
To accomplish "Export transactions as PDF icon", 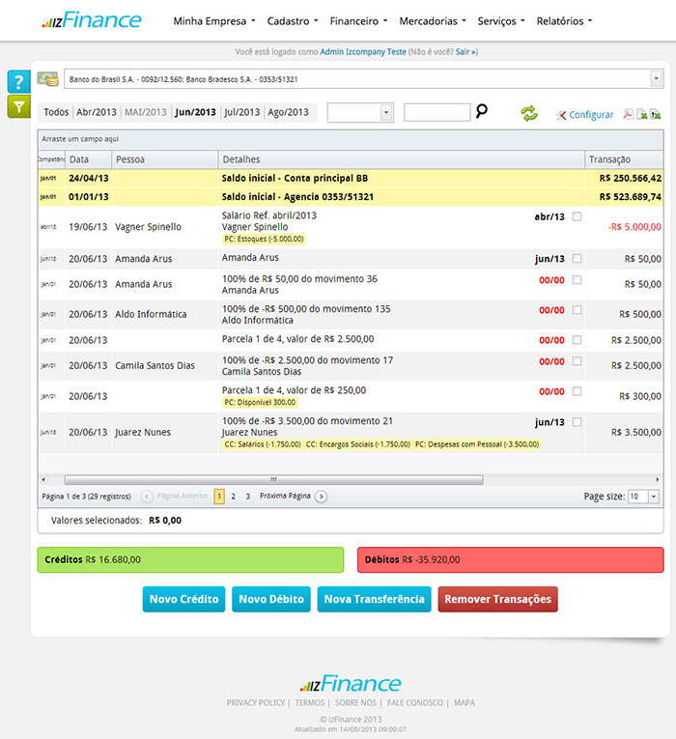I will (627, 114).
